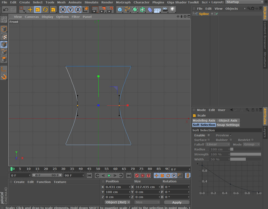The image size is (268, 209).
Task: Select the Move tool in toolbar
Action: tap(30, 9)
